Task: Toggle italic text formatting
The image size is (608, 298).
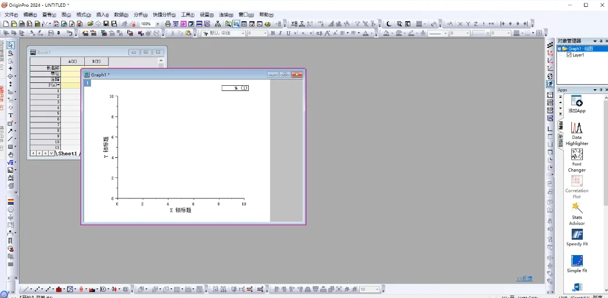Action: tap(280, 34)
